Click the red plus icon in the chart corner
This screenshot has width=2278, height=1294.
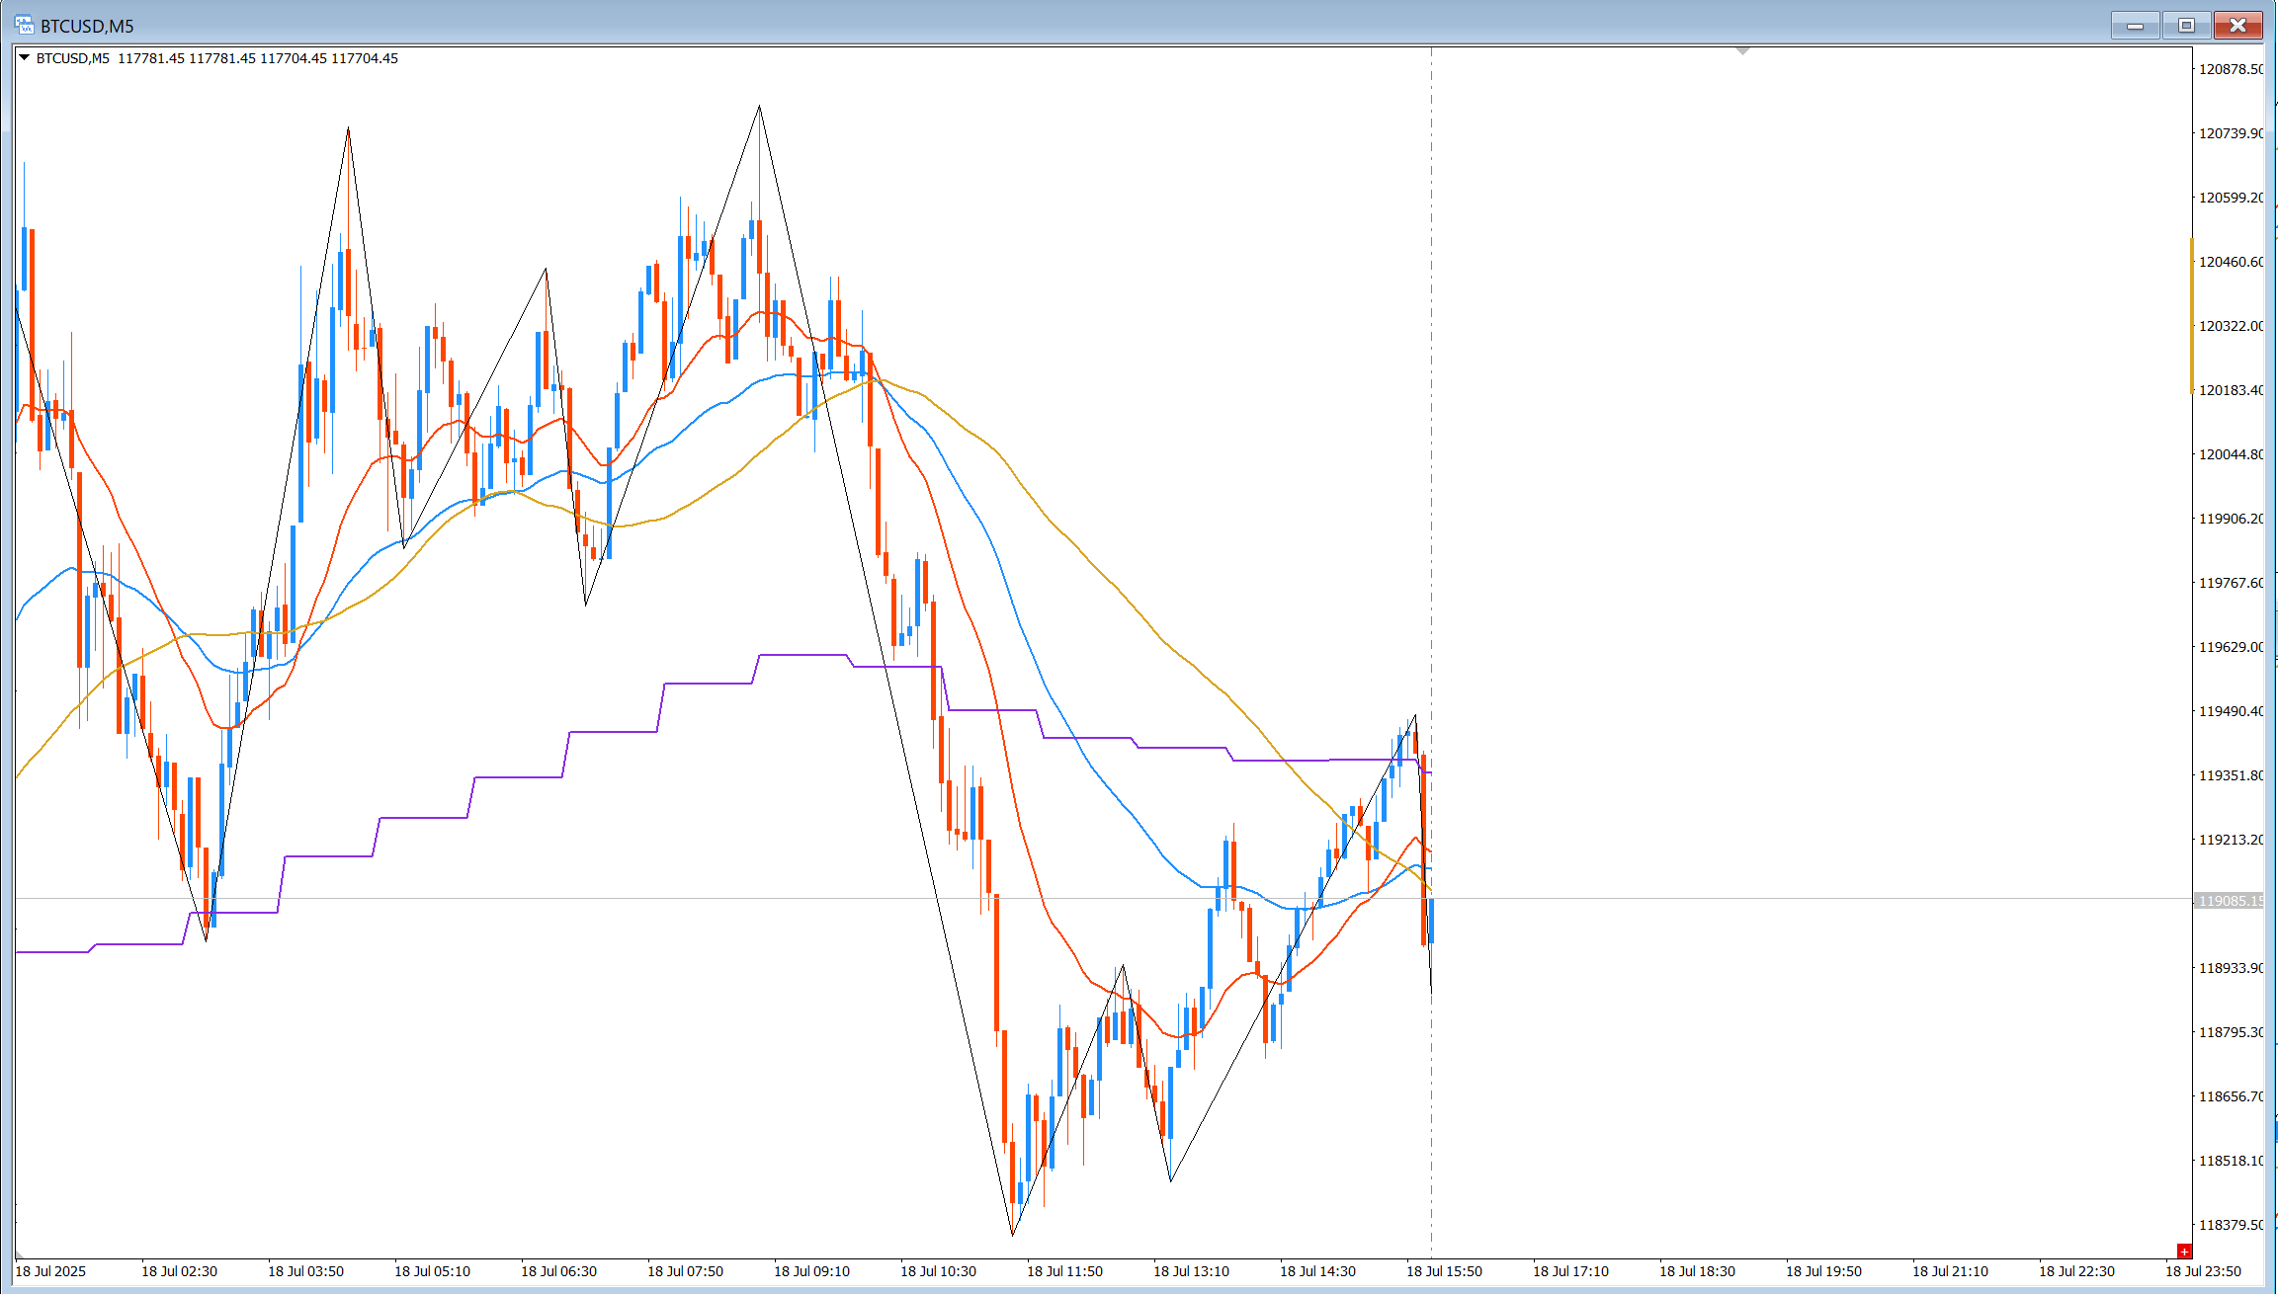tap(2184, 1252)
